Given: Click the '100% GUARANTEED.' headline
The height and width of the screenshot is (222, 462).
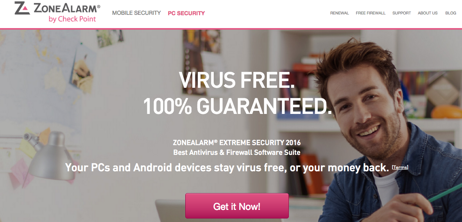Looking at the screenshot, I should click(x=238, y=105).
